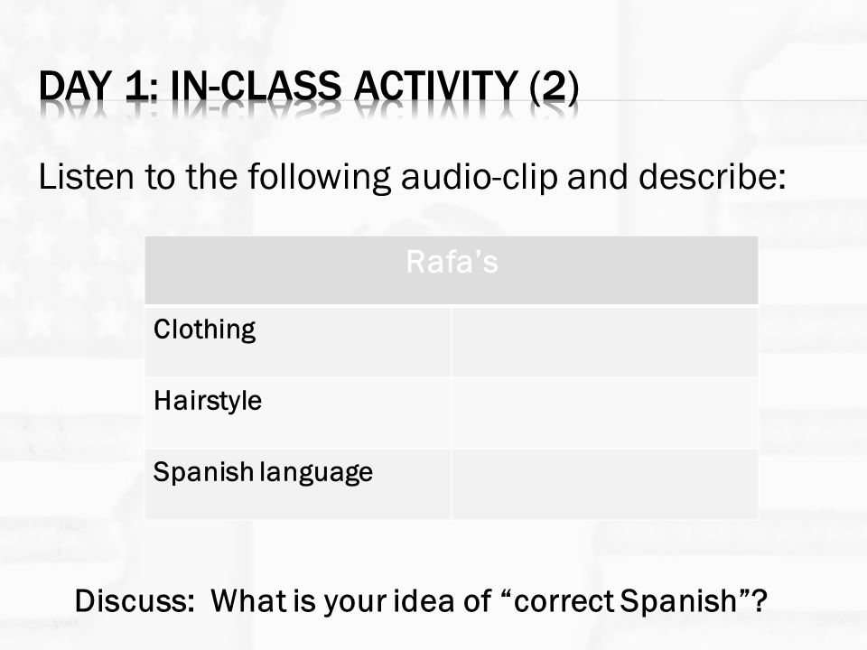Click the word "IN-CLASS" in the title

[x=256, y=87]
